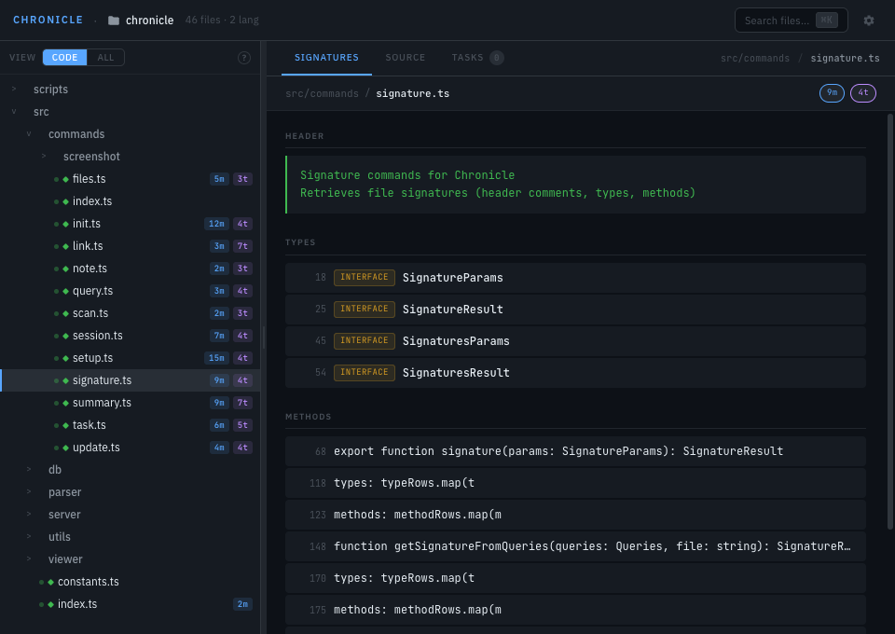Open the Signatures tab
This screenshot has width=895, height=634.
point(326,58)
